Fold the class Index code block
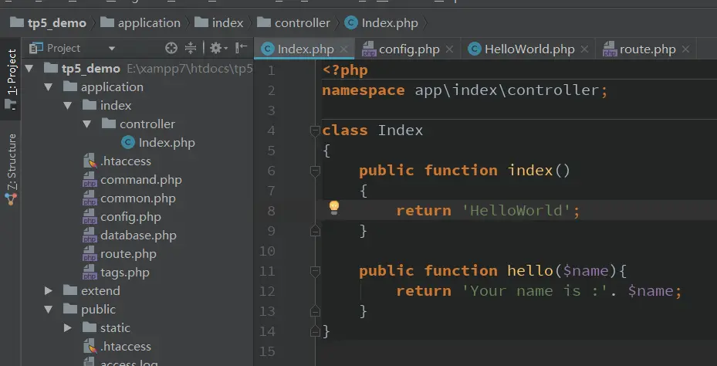Viewport: 717px width, 366px height. [x=315, y=131]
